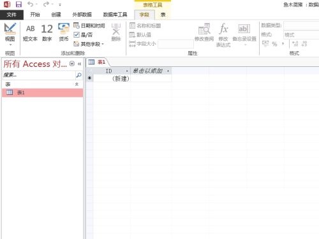The image size is (319, 239).
Task: Open the Quick Access Toolbar customize arrow
Action: (x=60, y=4)
